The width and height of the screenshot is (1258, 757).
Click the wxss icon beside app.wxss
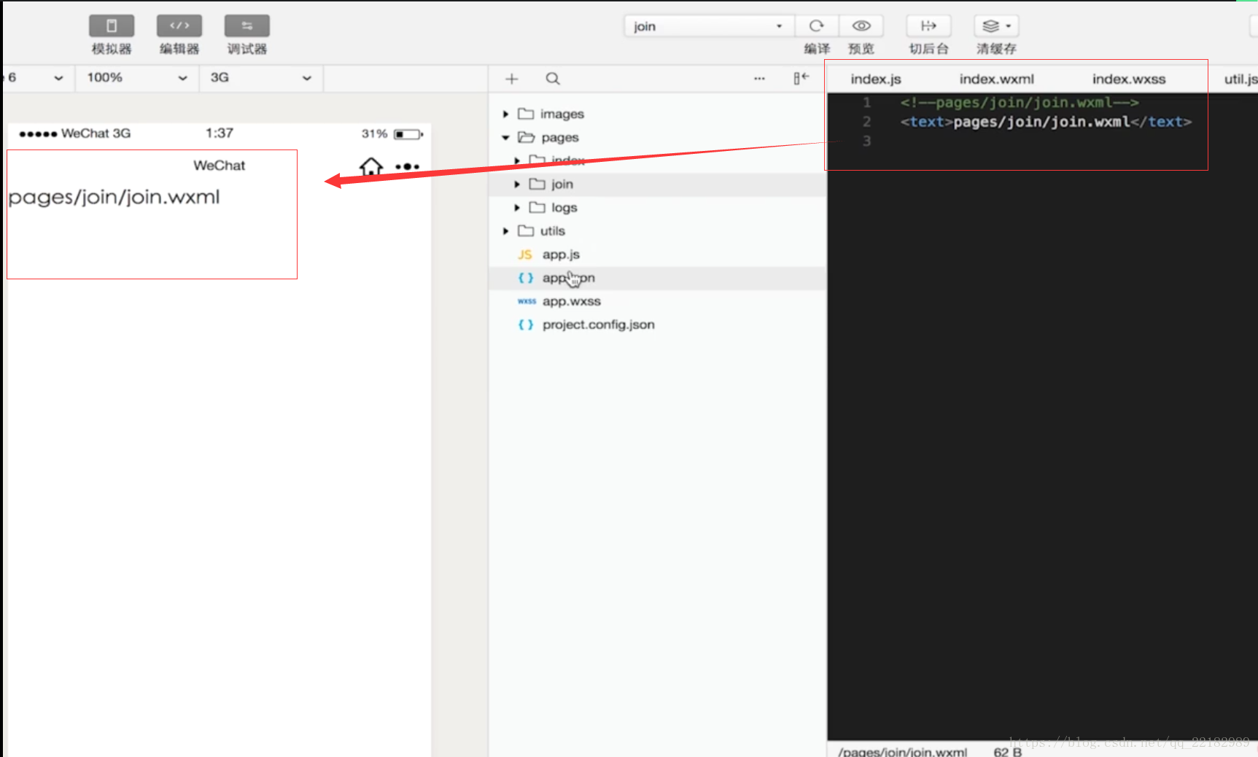[527, 301]
